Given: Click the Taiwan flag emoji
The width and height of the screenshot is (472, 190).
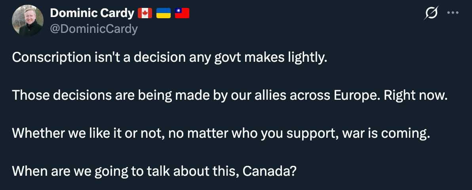Looking at the screenshot, I should [182, 13].
